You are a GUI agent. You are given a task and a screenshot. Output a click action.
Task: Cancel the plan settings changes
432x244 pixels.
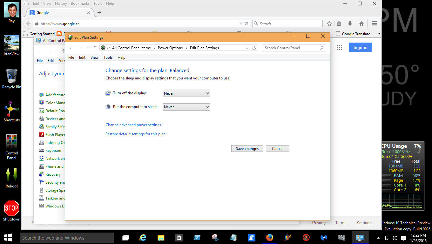(278, 149)
